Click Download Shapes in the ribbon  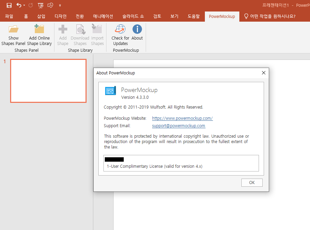pyautogui.click(x=80, y=35)
